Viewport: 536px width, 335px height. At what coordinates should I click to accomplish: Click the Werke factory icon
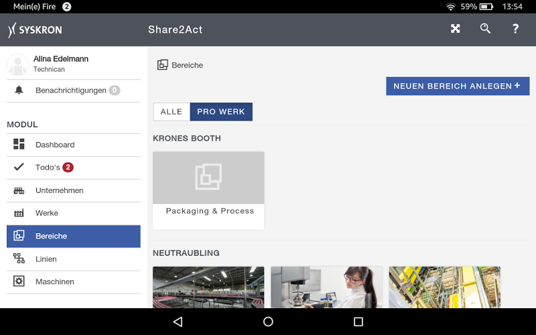(19, 213)
